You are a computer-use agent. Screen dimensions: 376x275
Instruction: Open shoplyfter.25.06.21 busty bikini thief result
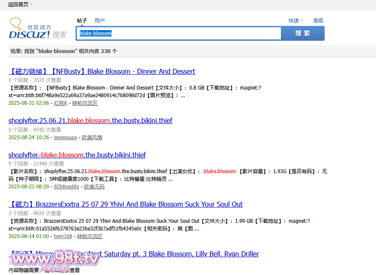(90, 121)
